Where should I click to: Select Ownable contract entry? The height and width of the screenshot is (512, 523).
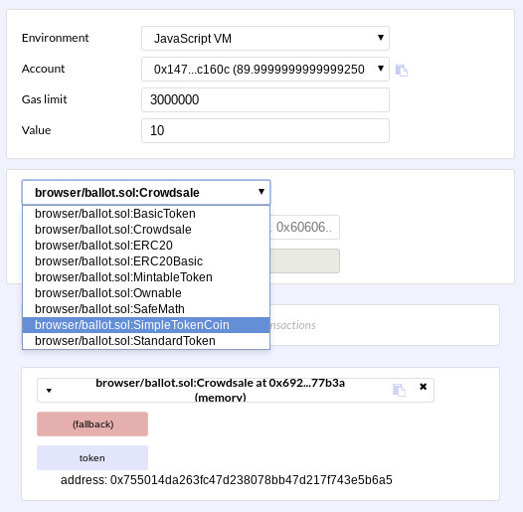pyautogui.click(x=146, y=293)
